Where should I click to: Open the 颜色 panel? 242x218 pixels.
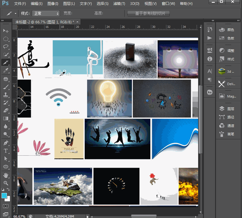point(227,29)
